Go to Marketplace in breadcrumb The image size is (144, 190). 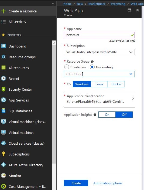click(x=97, y=4)
